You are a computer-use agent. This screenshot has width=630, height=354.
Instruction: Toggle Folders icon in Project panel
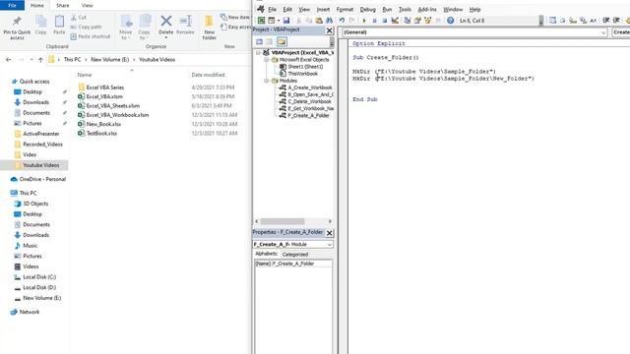coord(282,41)
